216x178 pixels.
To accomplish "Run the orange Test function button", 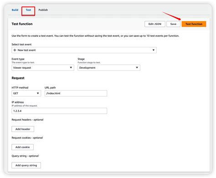I will tap(194, 24).
